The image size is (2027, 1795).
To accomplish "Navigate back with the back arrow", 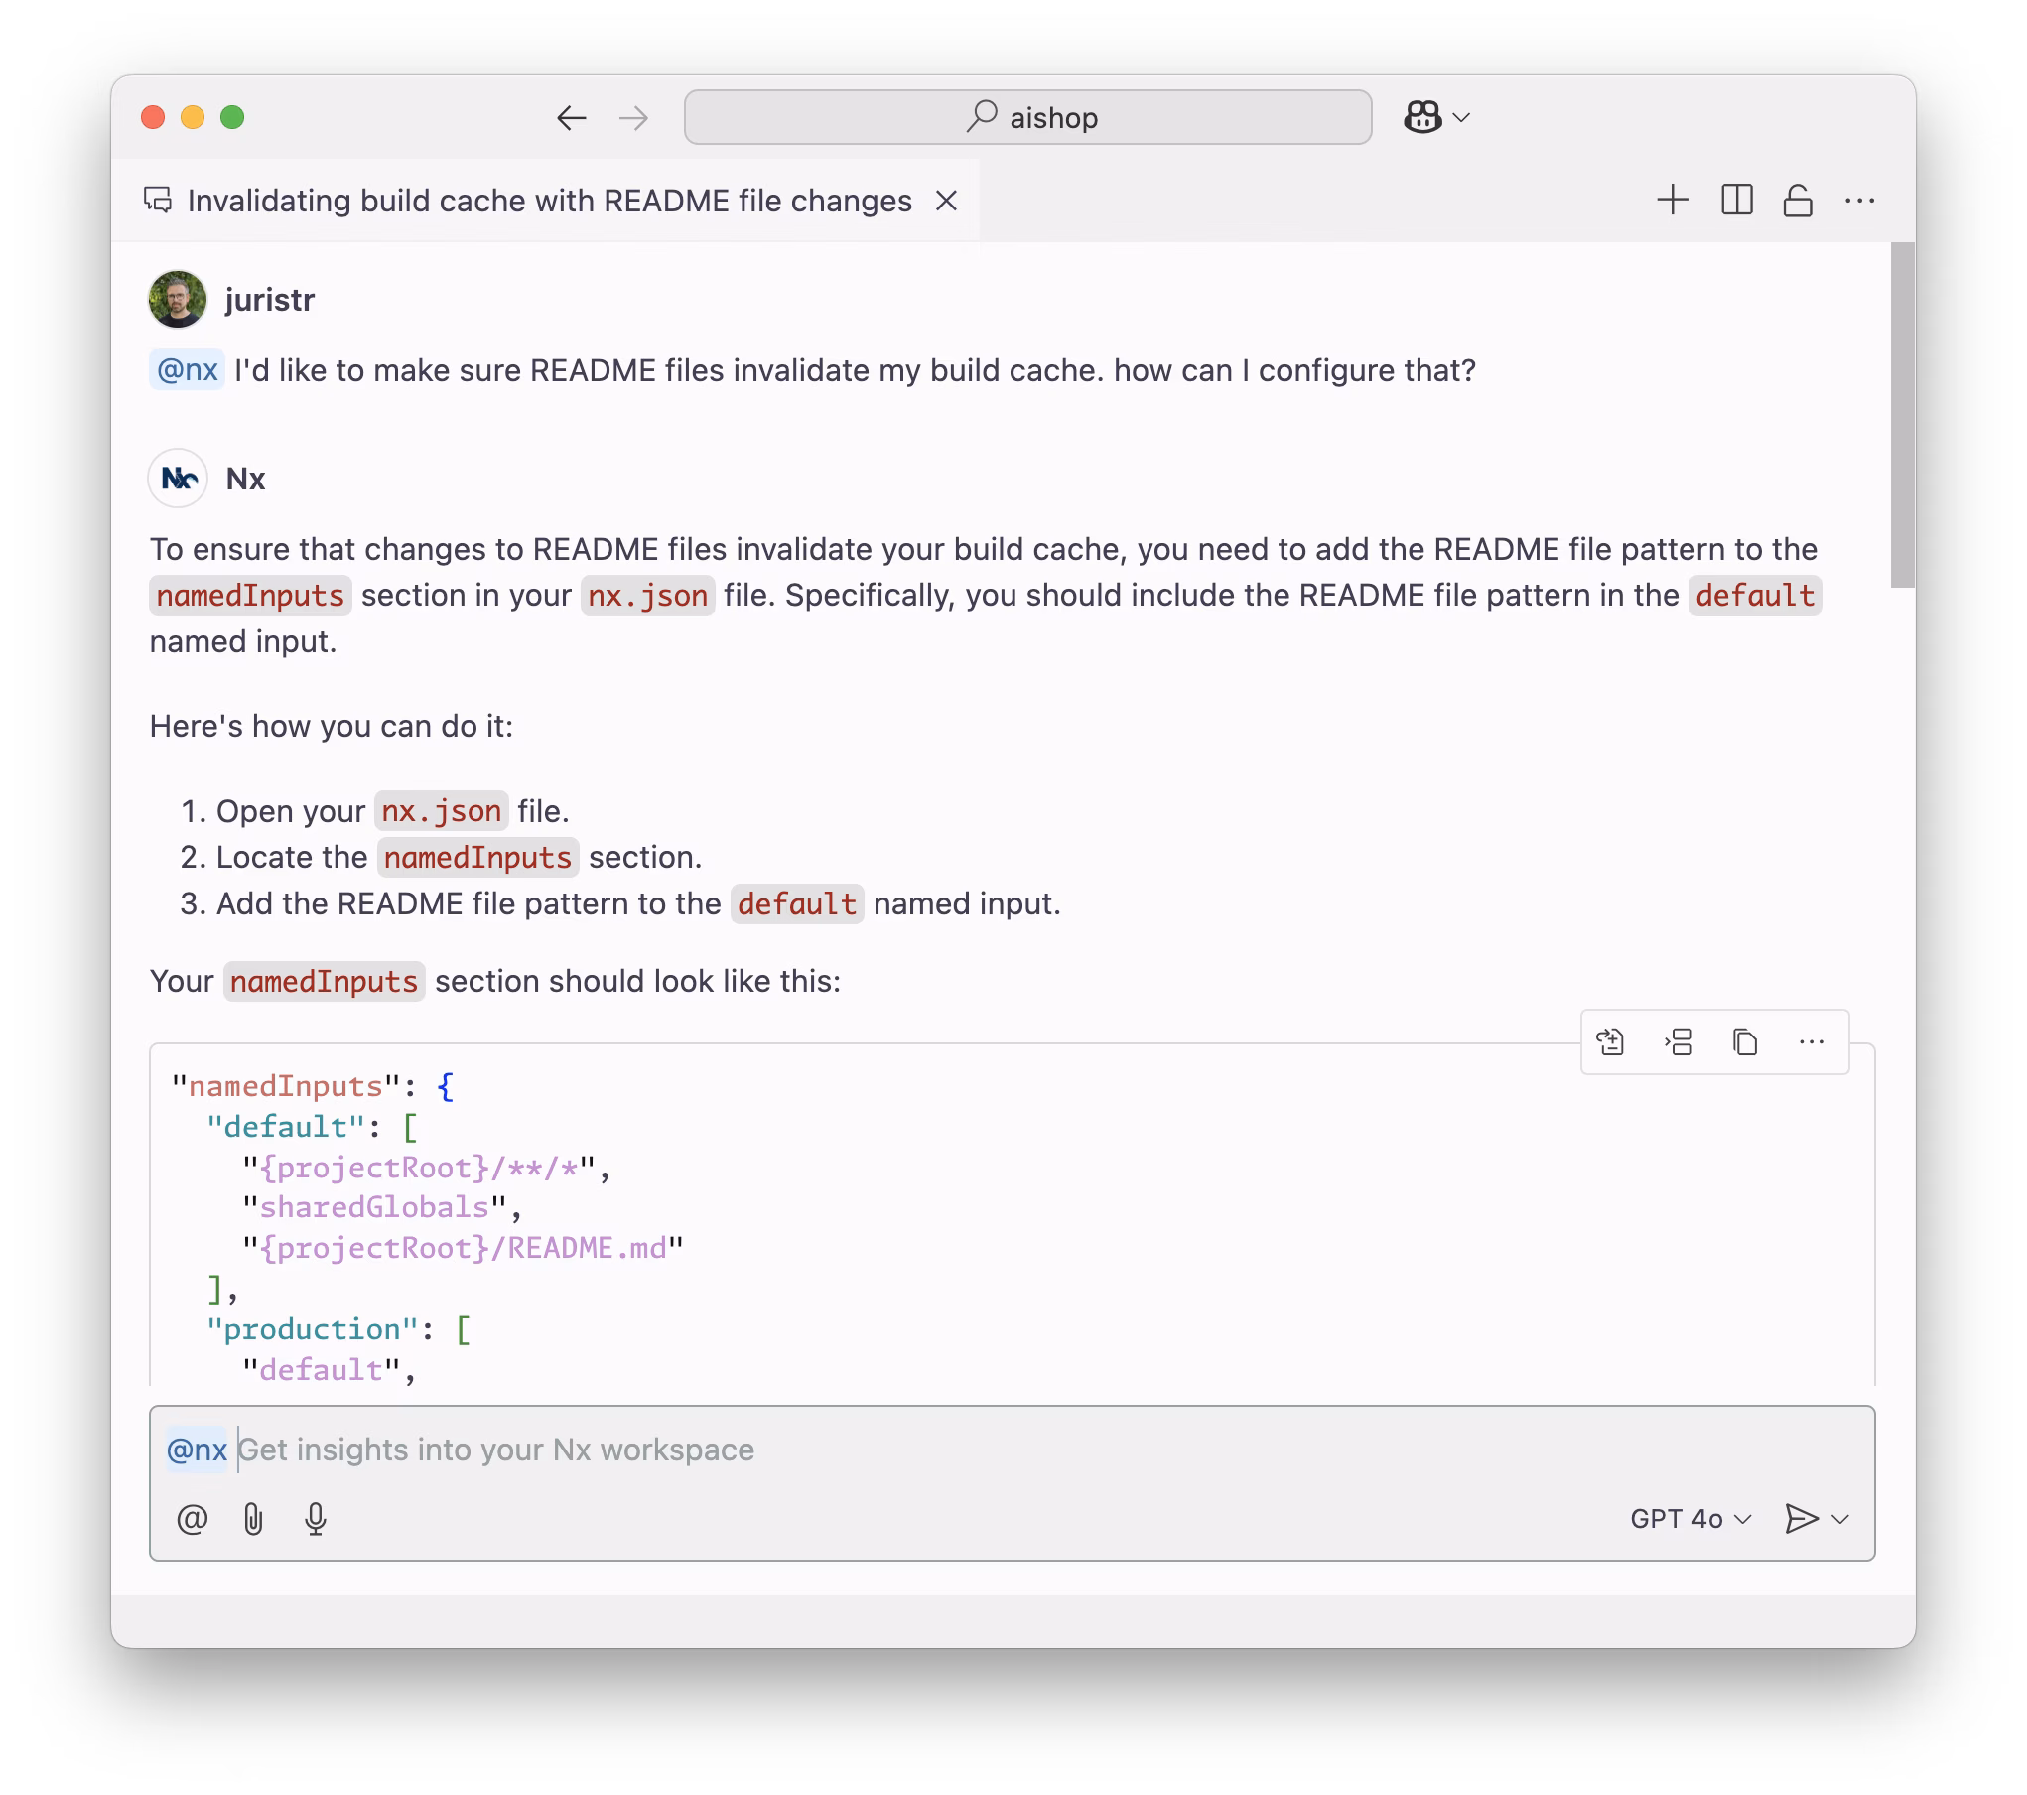I will [x=571, y=117].
